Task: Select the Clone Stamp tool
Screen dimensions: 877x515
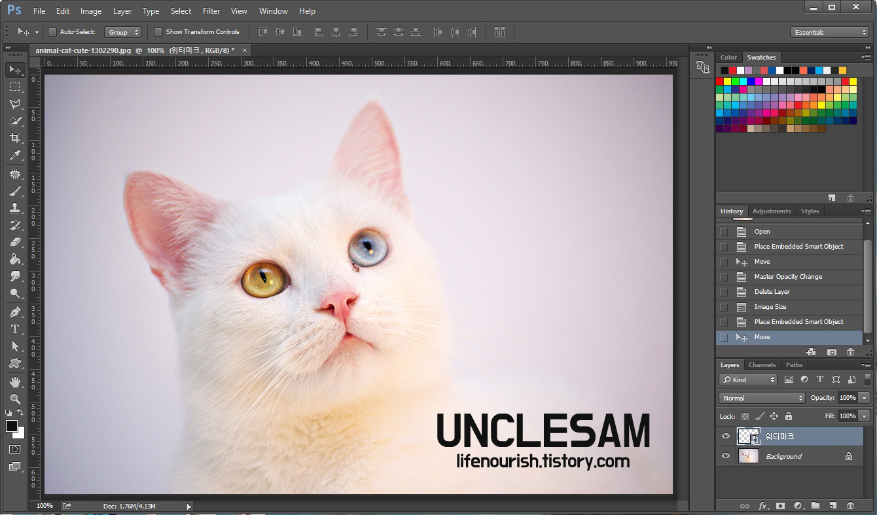Action: click(15, 208)
